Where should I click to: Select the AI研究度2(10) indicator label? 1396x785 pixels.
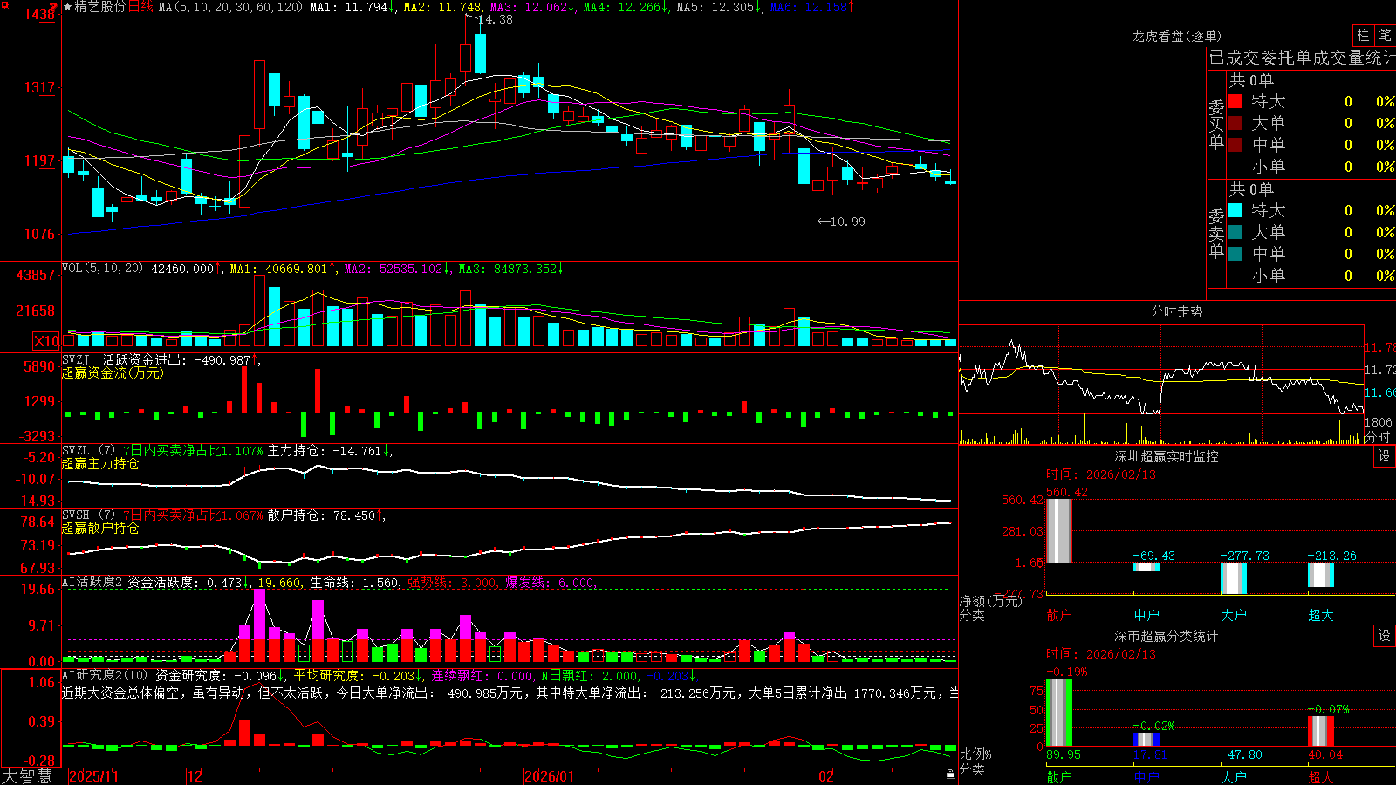pos(106,675)
